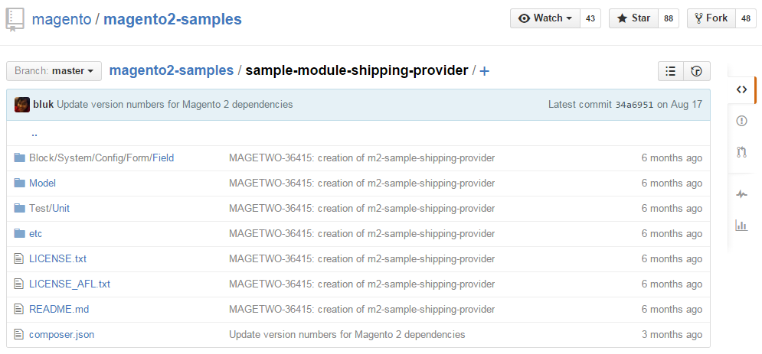
Task: Open the magento2-samples breadcrumb link
Action: coord(172,70)
